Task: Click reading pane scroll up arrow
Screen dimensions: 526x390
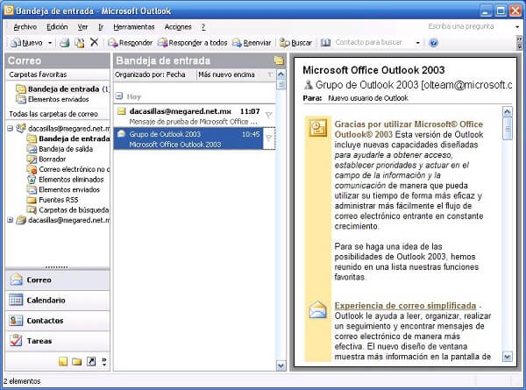Action: point(508,111)
